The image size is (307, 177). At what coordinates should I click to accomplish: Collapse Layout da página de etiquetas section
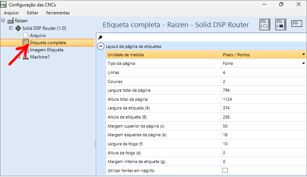click(101, 46)
